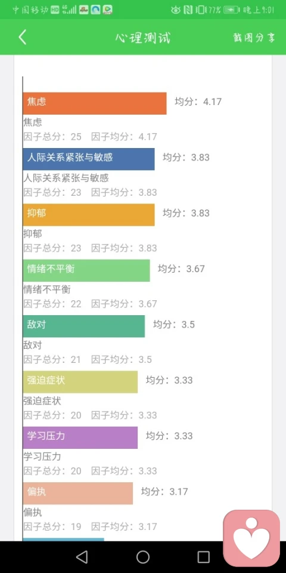
Task: Tap Android home circle button
Action: click(x=143, y=557)
